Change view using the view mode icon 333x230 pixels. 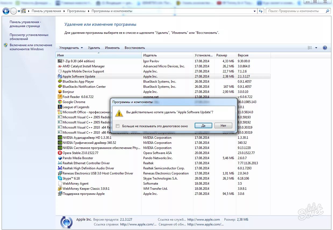tap(310, 48)
